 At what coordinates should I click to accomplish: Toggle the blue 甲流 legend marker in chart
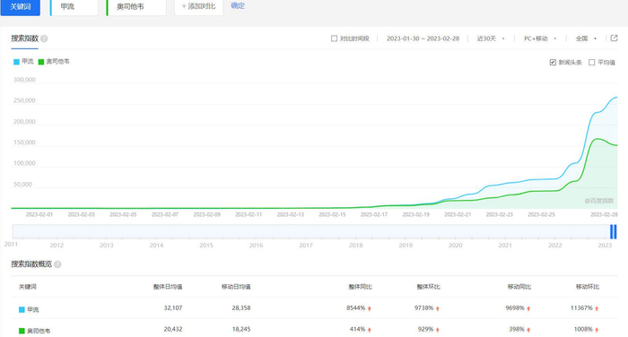[16, 62]
